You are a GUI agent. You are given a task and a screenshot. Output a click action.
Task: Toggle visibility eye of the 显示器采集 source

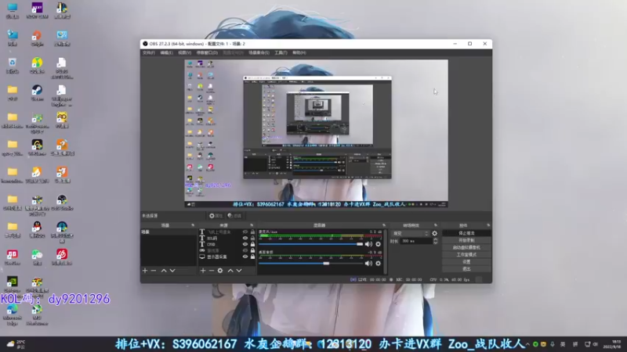point(245,257)
